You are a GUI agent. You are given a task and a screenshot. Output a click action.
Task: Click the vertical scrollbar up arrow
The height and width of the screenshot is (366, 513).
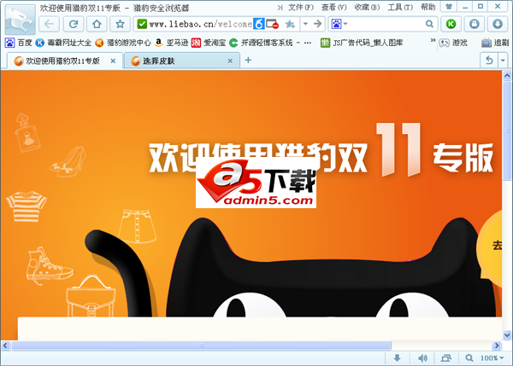[507, 76]
